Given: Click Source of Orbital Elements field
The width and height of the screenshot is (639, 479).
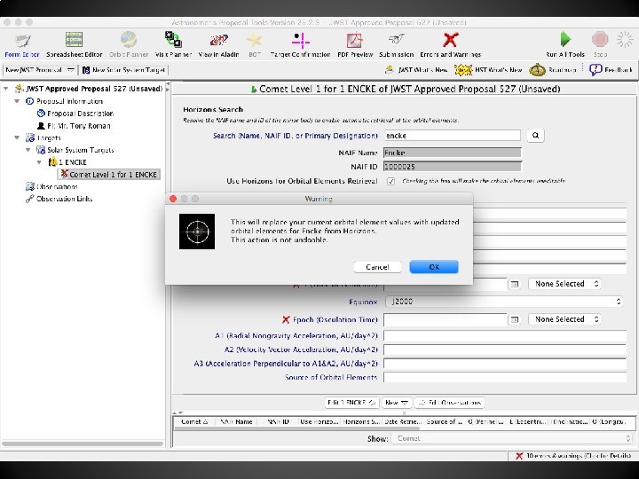Looking at the screenshot, I should [x=505, y=378].
